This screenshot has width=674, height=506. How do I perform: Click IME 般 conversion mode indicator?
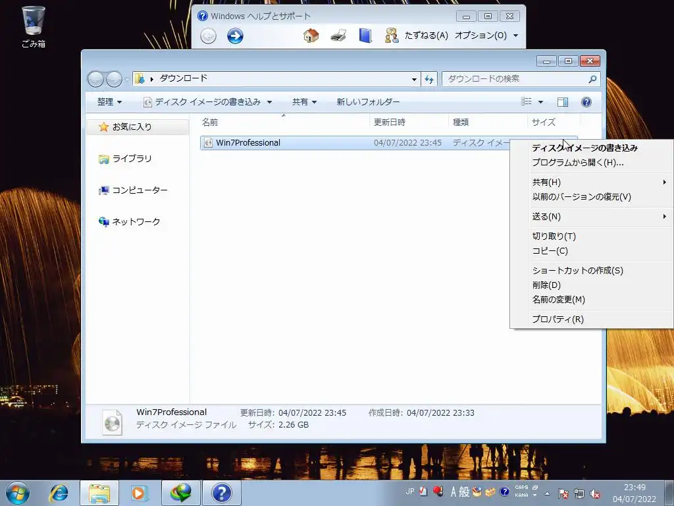[464, 492]
